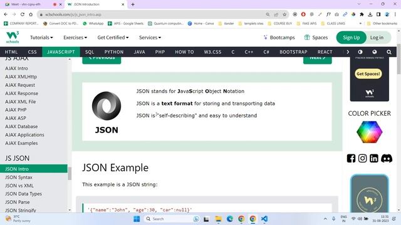Open the PYTHON tutorial tab
This screenshot has width=401, height=225.
(x=114, y=52)
